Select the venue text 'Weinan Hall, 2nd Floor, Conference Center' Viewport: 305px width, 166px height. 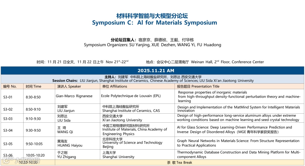point(228,62)
